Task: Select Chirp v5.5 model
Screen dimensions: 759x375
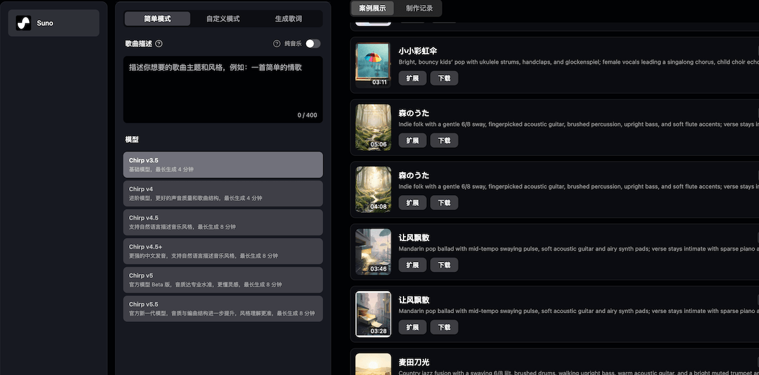Action: click(x=223, y=309)
